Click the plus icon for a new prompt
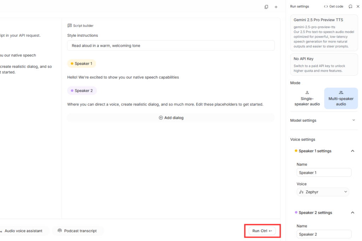The image size is (362, 241). click(x=276, y=7)
